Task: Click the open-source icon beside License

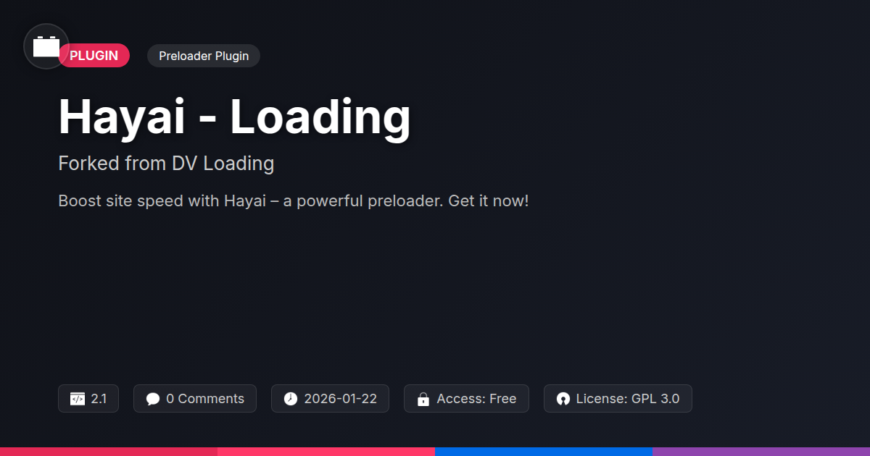Action: tap(563, 399)
